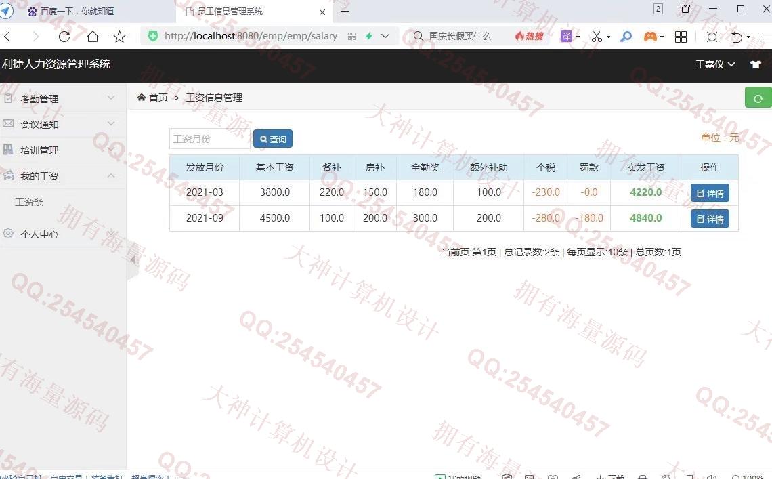772x479 pixels.
Task: Expand the undo closed-tab dropdown arrow
Action: pos(748,37)
